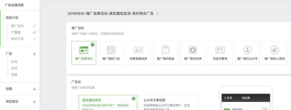Go to the 推广目标 step

point(17,26)
